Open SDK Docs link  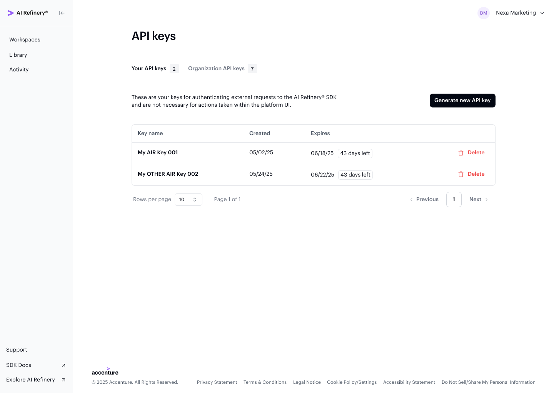click(x=18, y=365)
